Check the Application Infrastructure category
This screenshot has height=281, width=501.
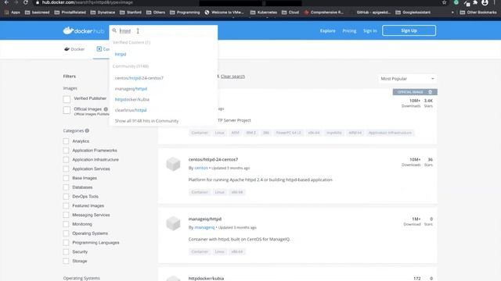66,159
